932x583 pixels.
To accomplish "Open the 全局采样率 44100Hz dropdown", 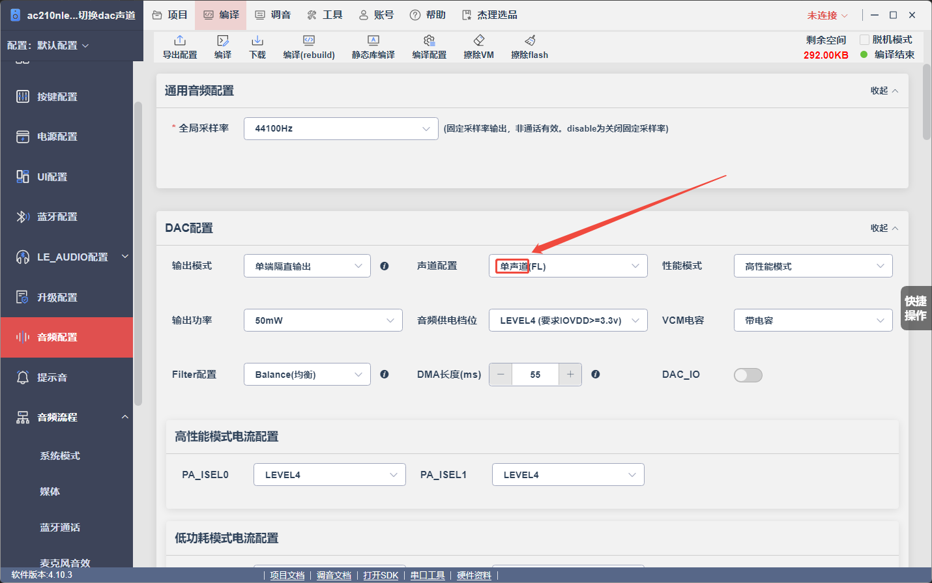I will (341, 128).
